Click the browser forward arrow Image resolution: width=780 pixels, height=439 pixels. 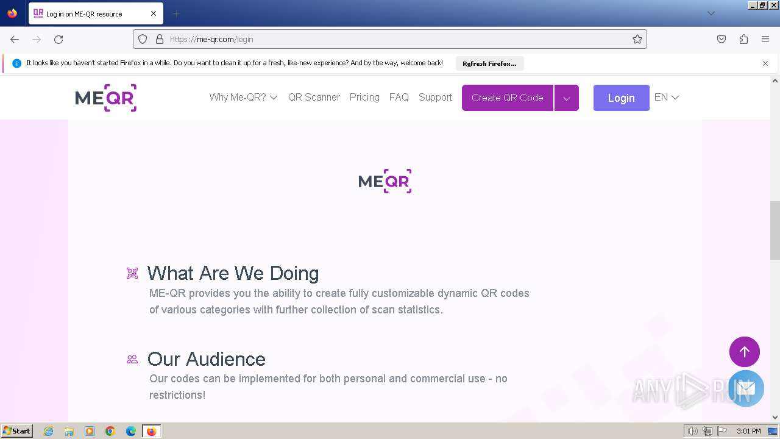[37, 39]
